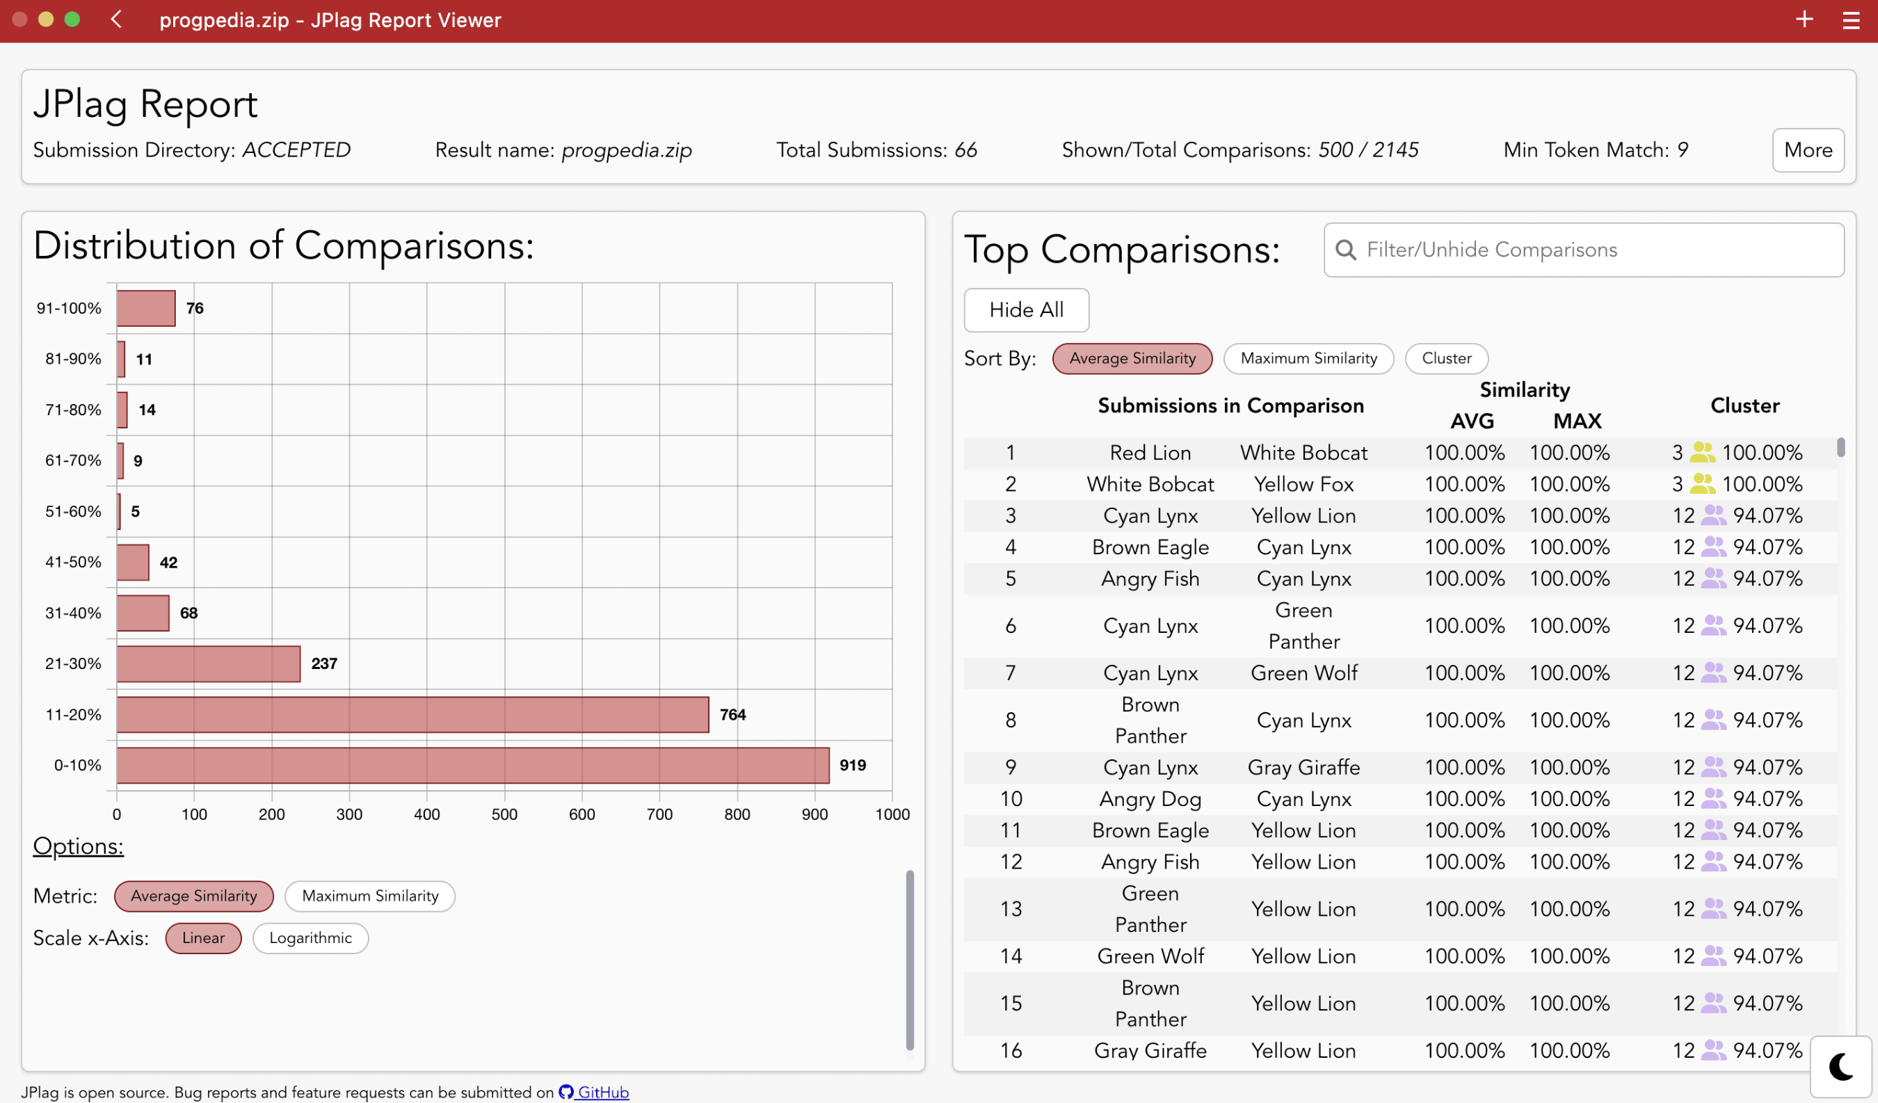The image size is (1878, 1103).
Task: Open row 2 White Bobcat vs Yellow Fox
Action: pos(1399,483)
